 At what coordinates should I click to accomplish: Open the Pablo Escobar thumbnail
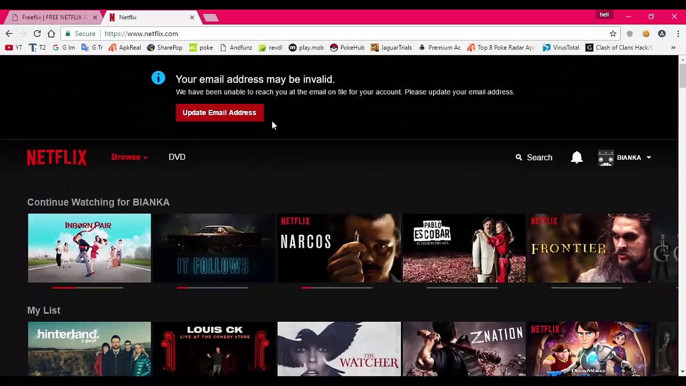point(464,248)
